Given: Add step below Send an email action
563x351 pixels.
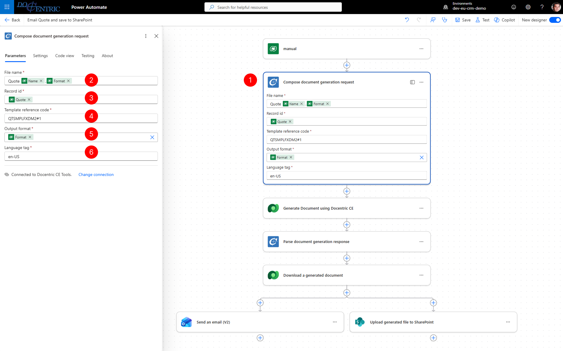Looking at the screenshot, I should [260, 338].
